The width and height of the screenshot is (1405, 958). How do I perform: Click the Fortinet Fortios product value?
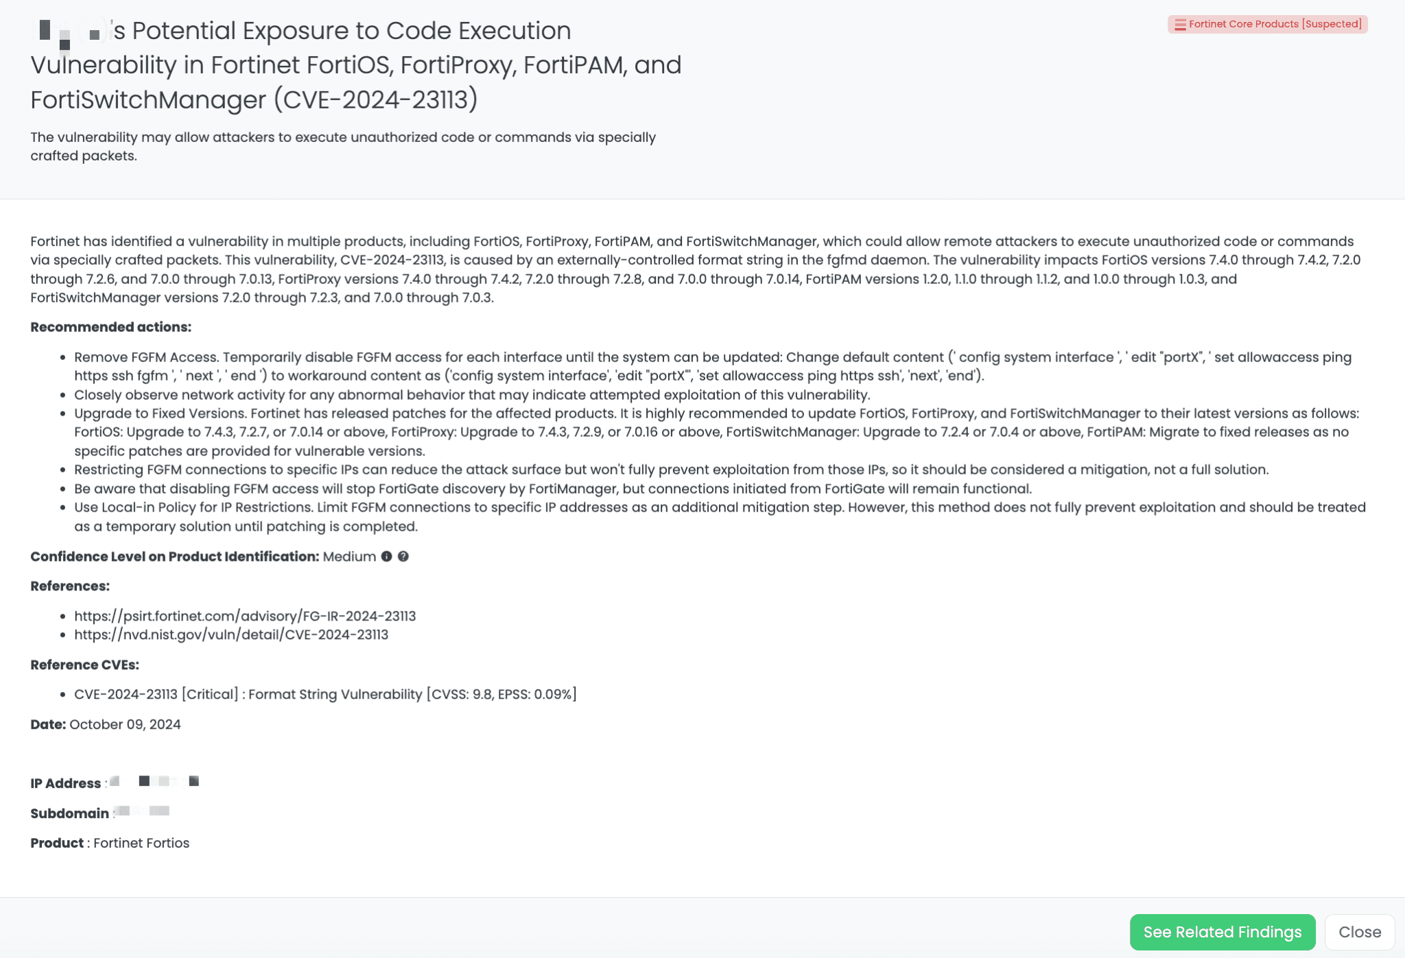click(141, 843)
